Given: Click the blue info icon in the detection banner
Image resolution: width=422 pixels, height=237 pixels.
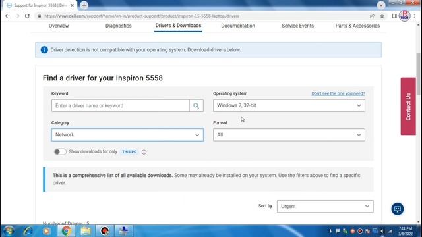Looking at the screenshot, I should [44, 50].
